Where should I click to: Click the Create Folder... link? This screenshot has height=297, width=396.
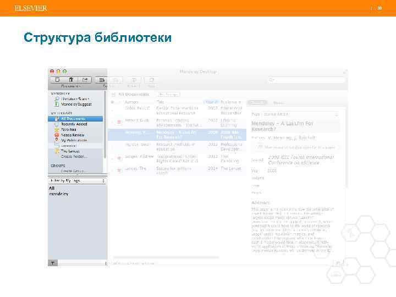(74, 156)
